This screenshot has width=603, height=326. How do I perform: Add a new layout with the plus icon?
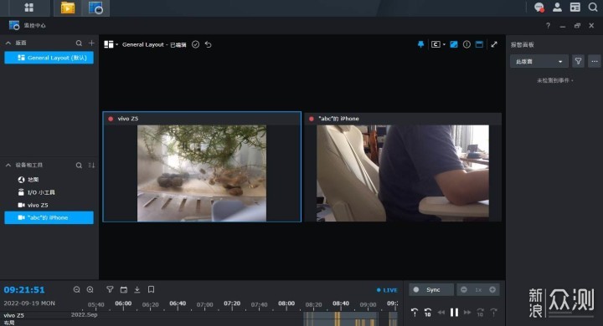91,43
